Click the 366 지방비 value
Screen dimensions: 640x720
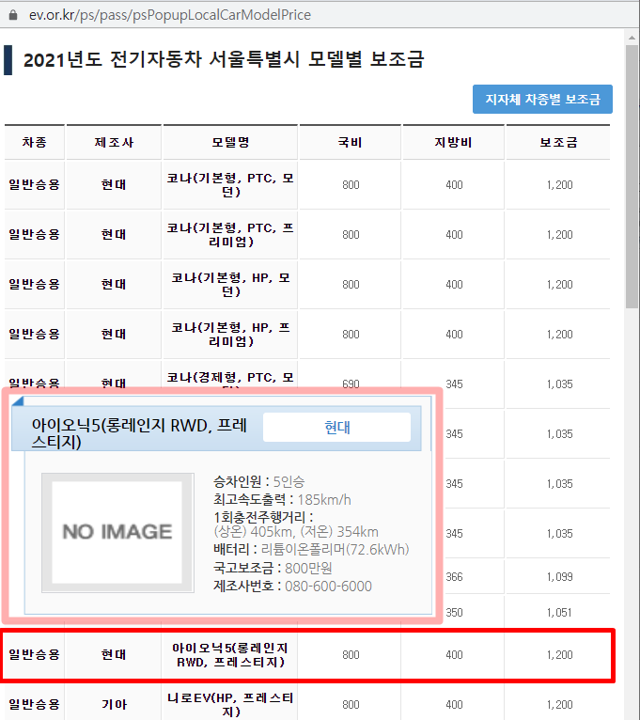coord(454,577)
